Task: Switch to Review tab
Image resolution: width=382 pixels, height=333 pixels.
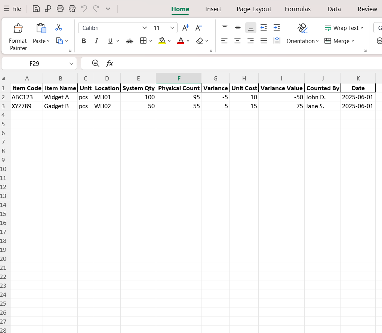Action: tap(367, 9)
